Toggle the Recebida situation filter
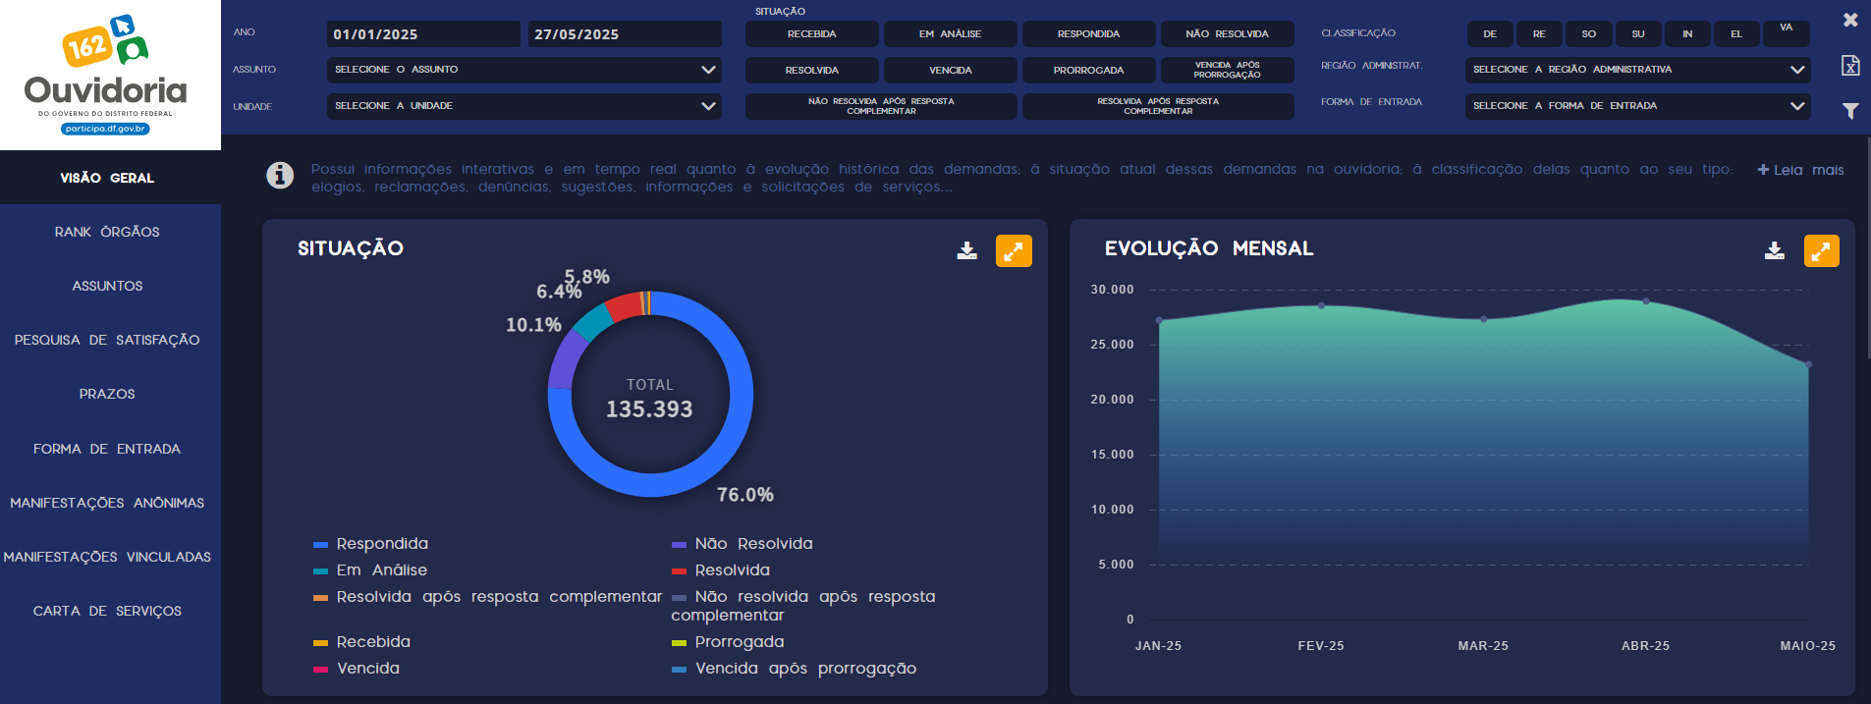 pyautogui.click(x=811, y=34)
